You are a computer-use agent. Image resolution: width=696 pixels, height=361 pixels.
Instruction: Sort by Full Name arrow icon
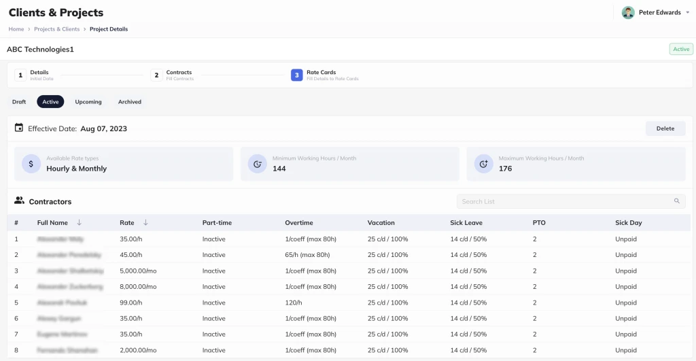79,222
